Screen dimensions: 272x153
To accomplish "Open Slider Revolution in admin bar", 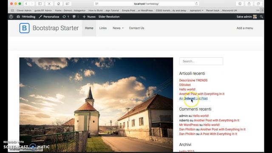I will point(109,17).
